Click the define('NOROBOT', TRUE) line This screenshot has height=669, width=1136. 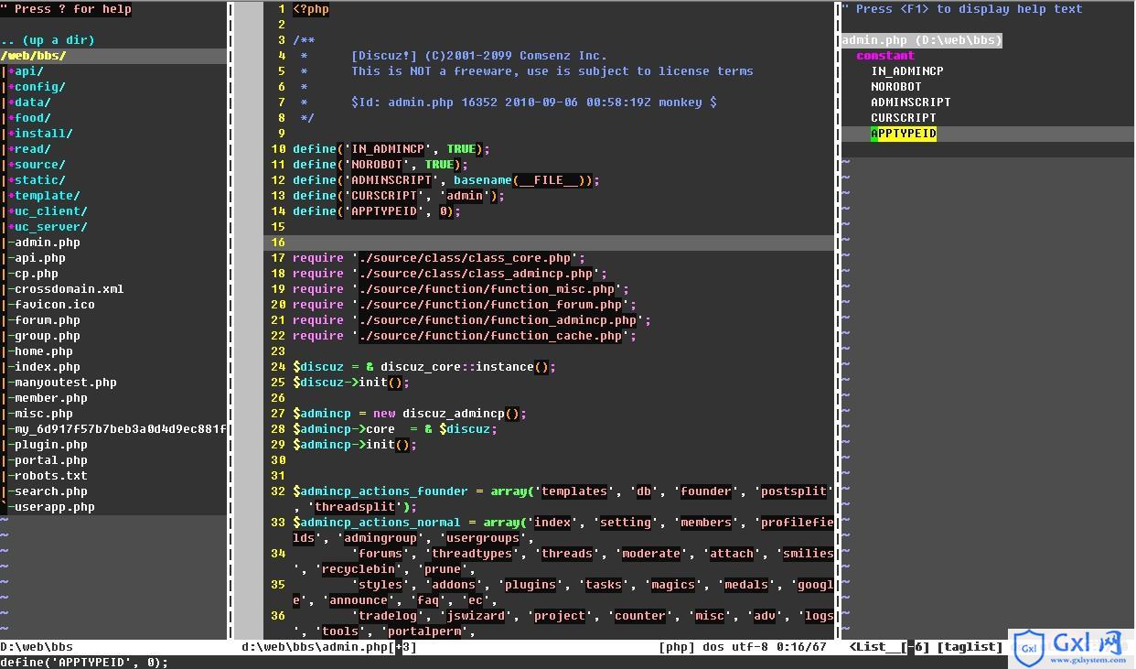380,165
